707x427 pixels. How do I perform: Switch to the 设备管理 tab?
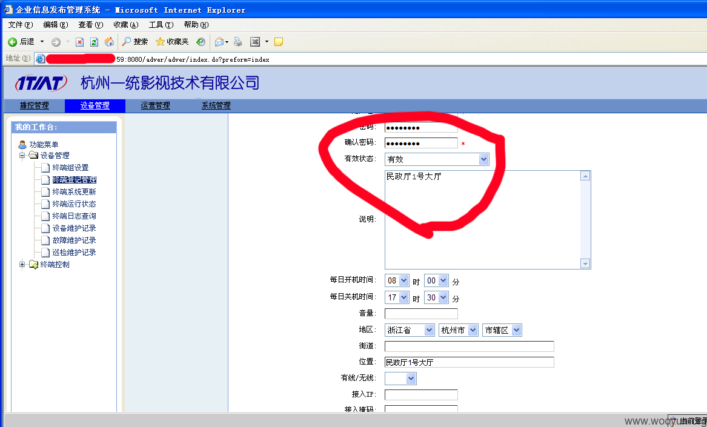point(95,105)
